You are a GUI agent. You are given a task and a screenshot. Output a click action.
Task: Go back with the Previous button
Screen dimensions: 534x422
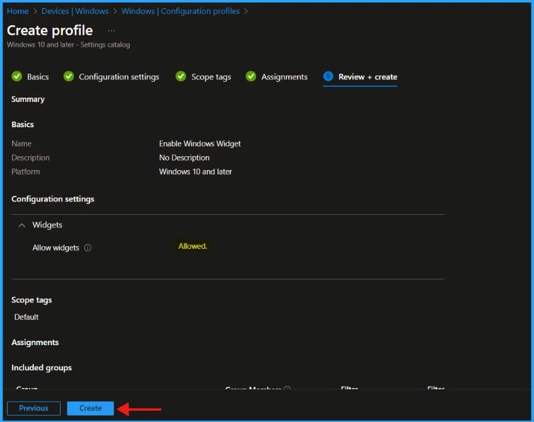tap(33, 408)
